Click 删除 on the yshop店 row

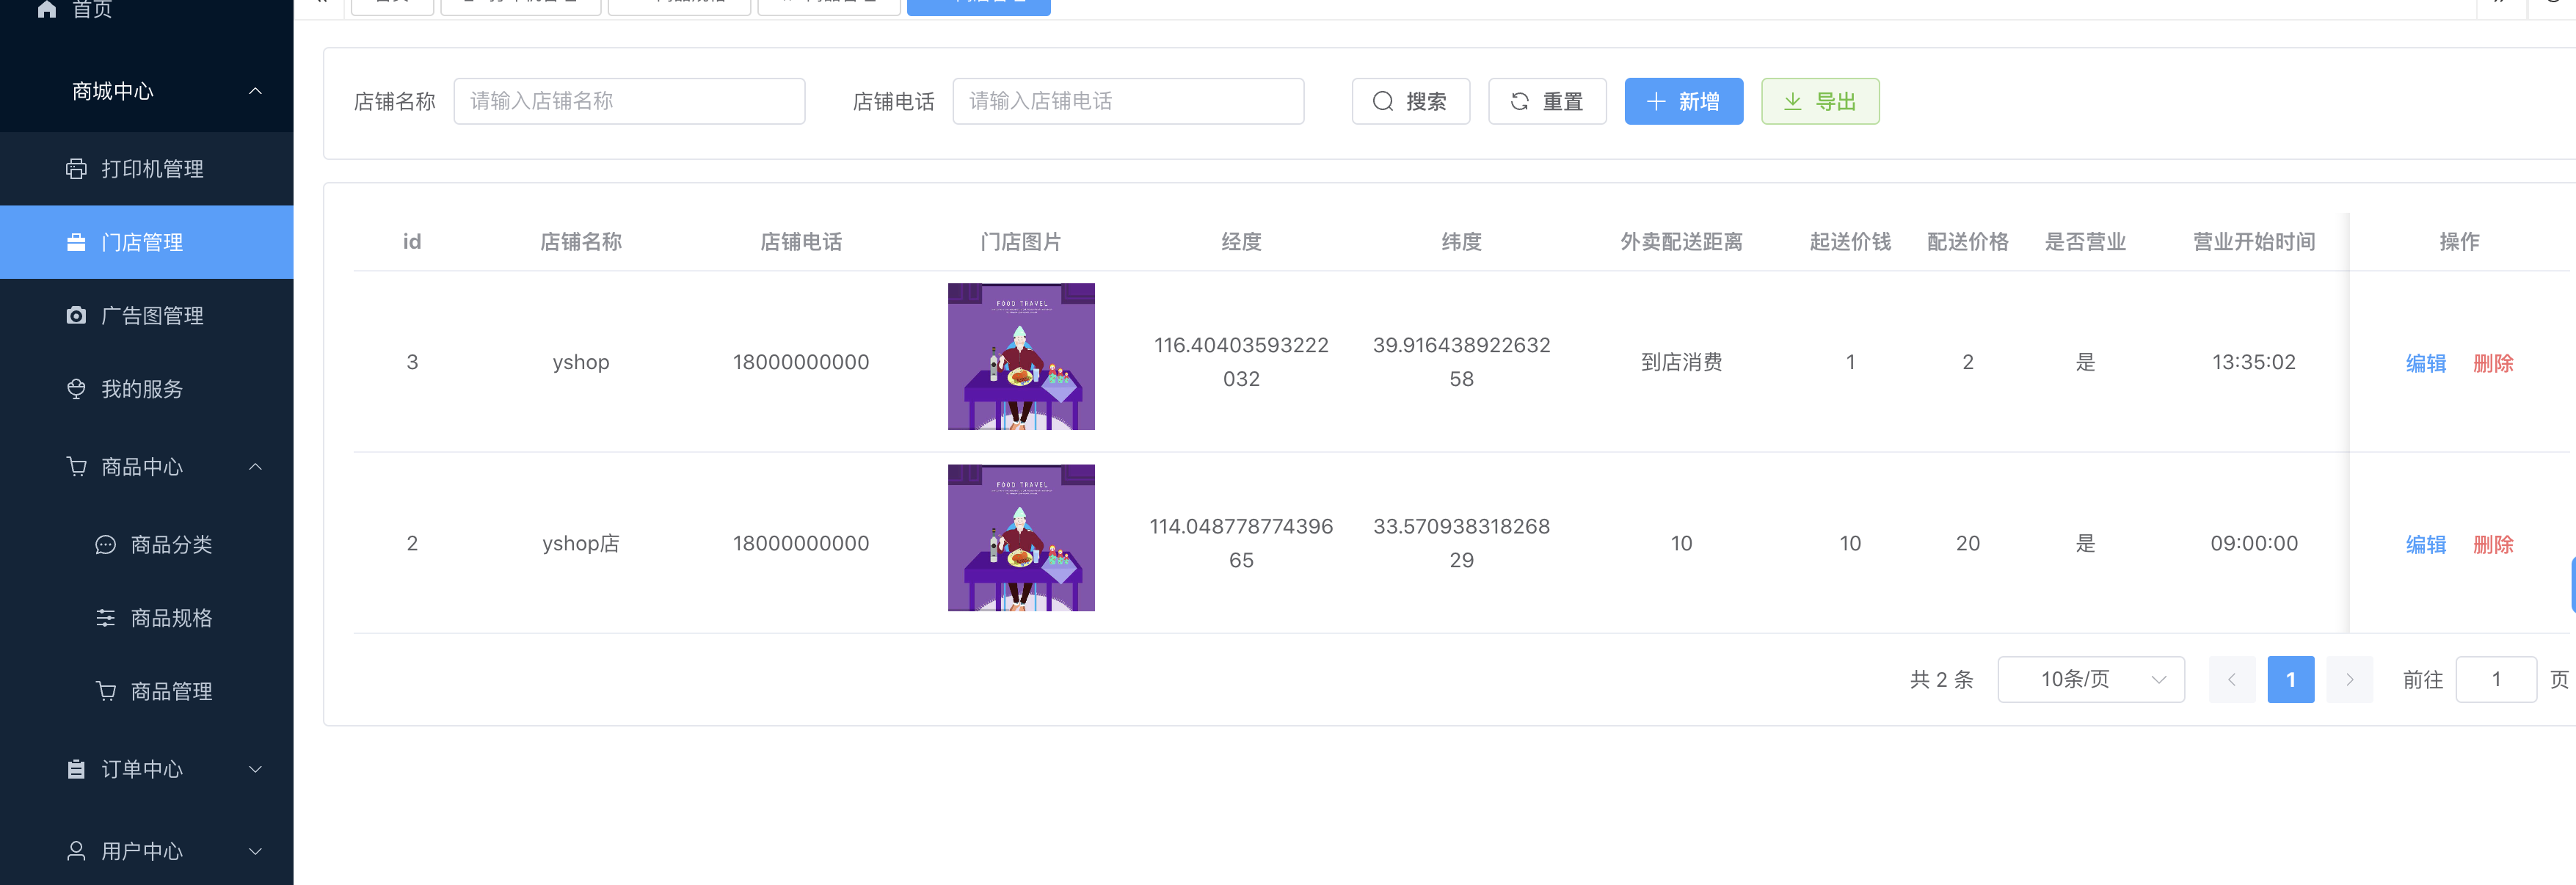[2494, 544]
